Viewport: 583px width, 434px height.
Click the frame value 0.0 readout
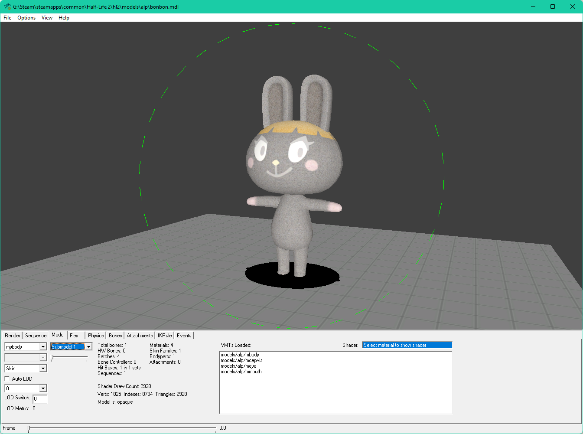click(x=223, y=428)
